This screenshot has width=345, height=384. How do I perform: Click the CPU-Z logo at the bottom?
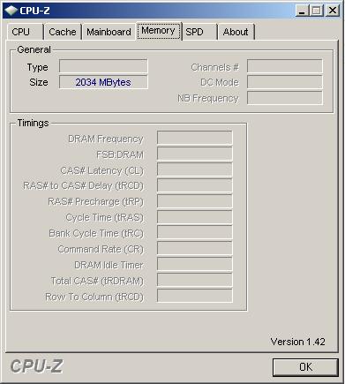click(36, 366)
